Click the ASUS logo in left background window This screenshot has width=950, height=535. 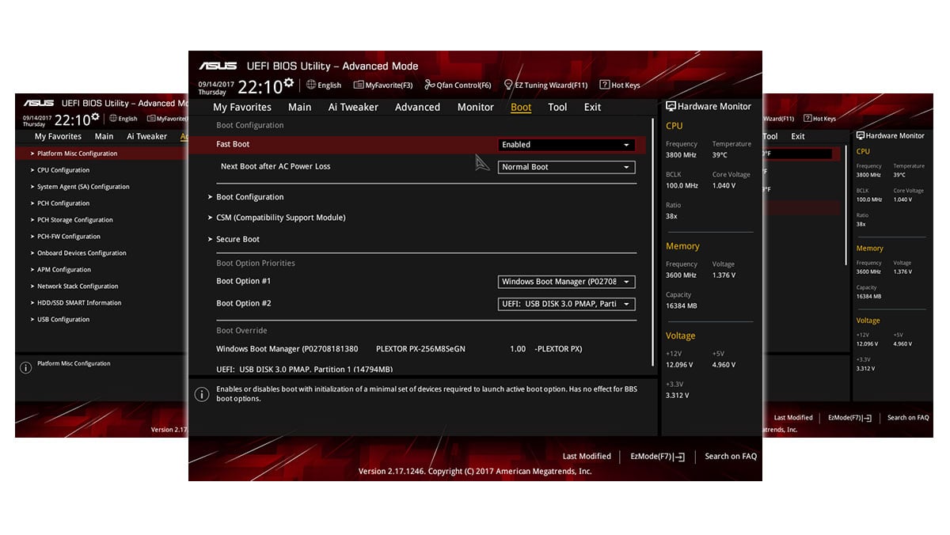38,103
